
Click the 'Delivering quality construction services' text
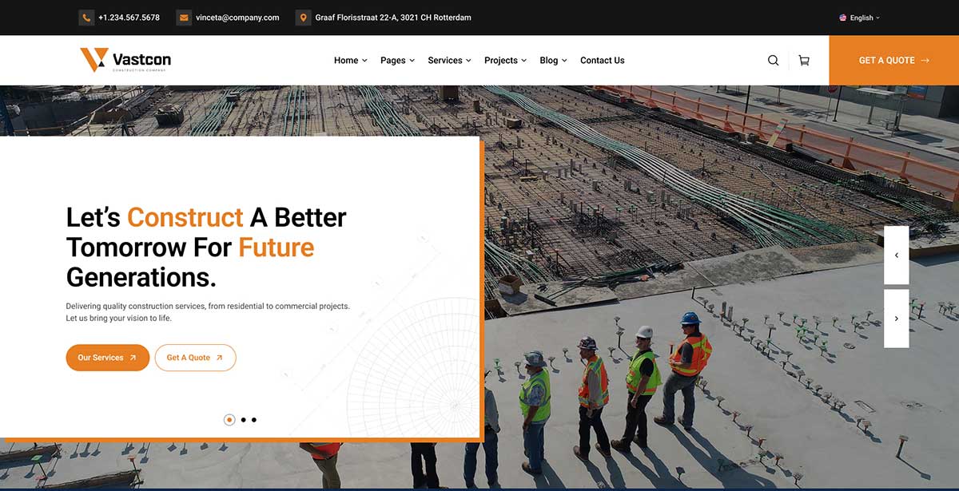click(x=208, y=312)
